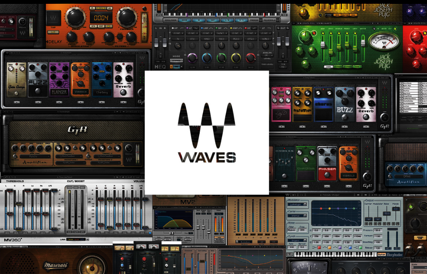
Task: Toggle footswitch on Reverb pedal beside blue Delay
Action: 123,92
